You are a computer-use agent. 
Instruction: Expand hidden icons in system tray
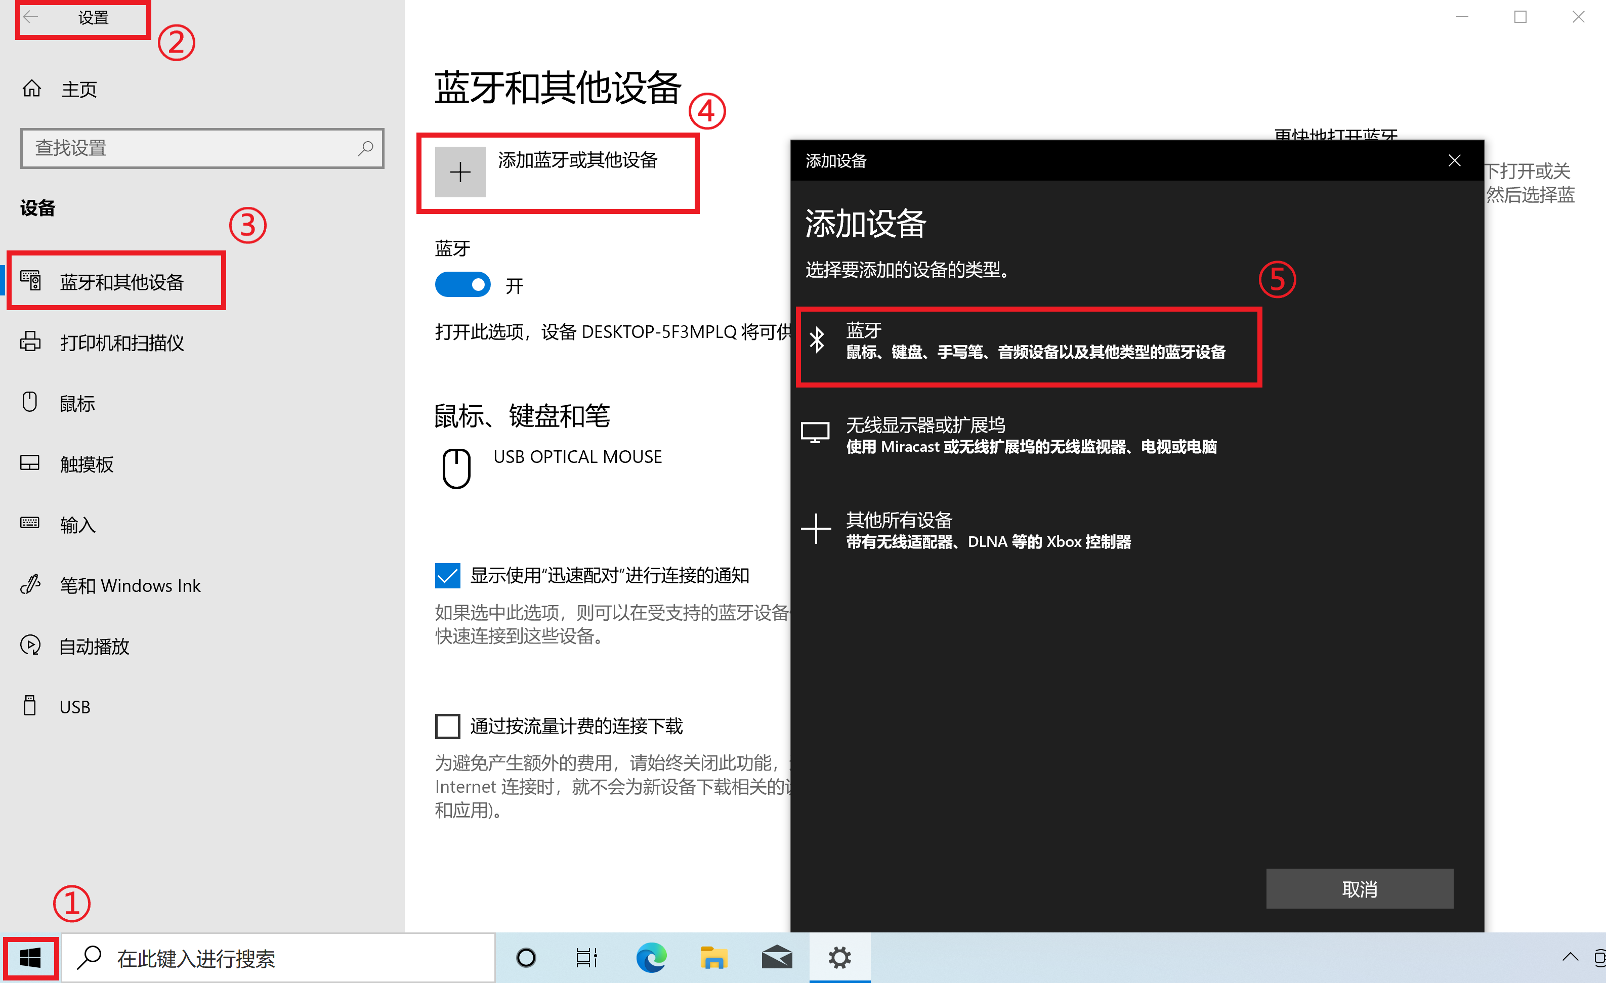tap(1571, 958)
